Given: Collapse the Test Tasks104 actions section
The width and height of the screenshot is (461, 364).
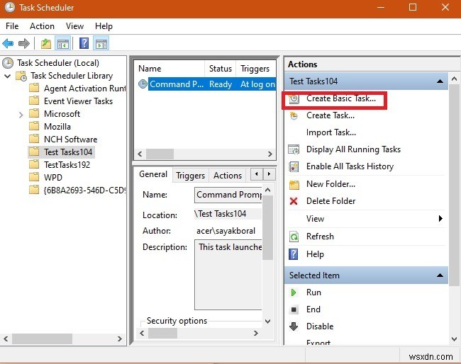Looking at the screenshot, I should coord(440,81).
